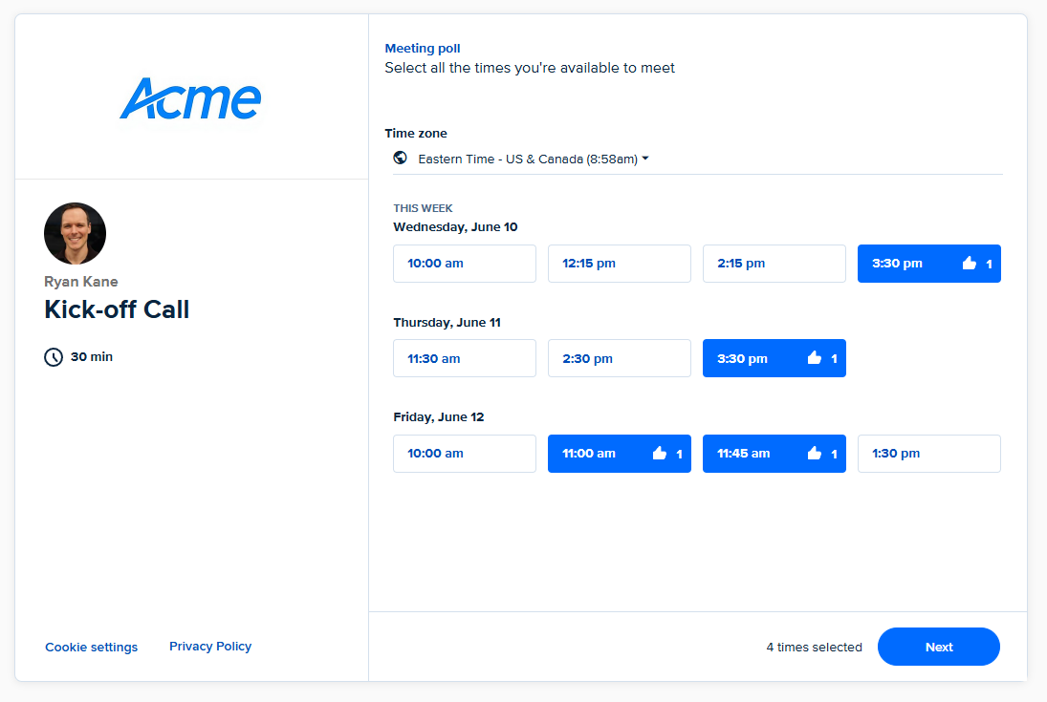The image size is (1047, 702).
Task: Deselect Thursday 3:30 pm time slot
Action: (774, 358)
